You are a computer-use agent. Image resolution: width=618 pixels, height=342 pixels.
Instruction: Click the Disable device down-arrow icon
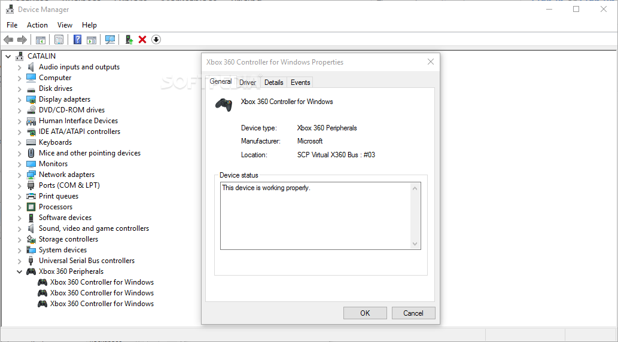click(x=156, y=39)
